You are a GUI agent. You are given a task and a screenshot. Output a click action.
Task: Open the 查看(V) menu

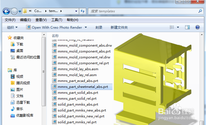point(41,20)
